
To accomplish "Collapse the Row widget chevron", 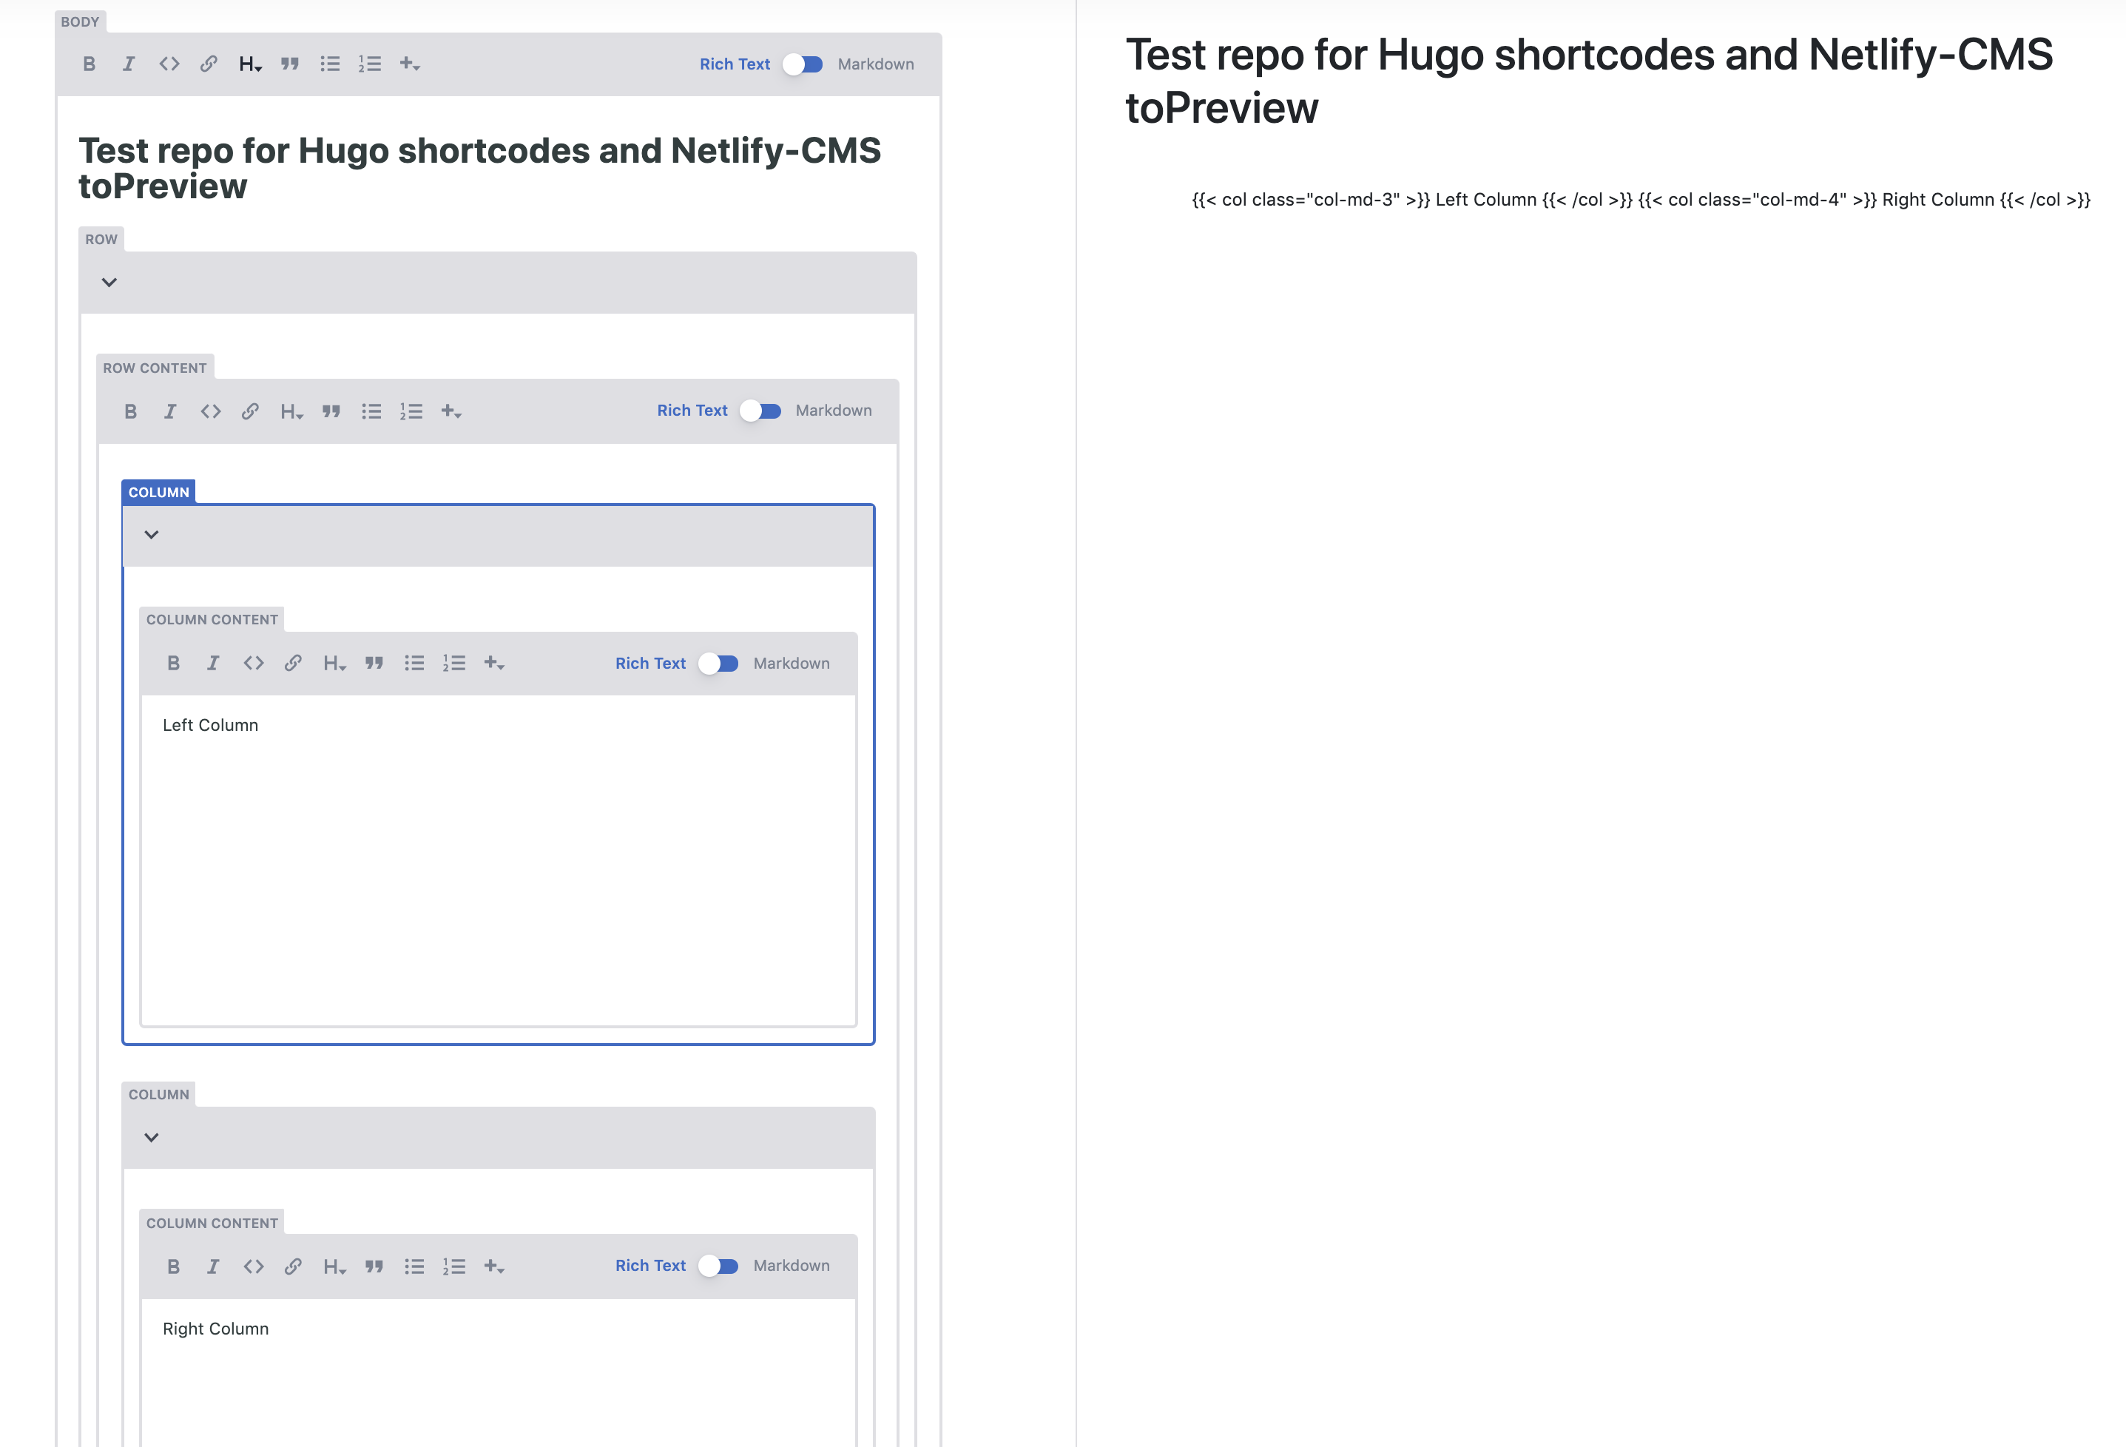I will tap(109, 283).
